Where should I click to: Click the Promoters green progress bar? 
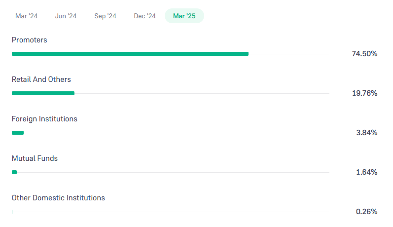tap(130, 54)
